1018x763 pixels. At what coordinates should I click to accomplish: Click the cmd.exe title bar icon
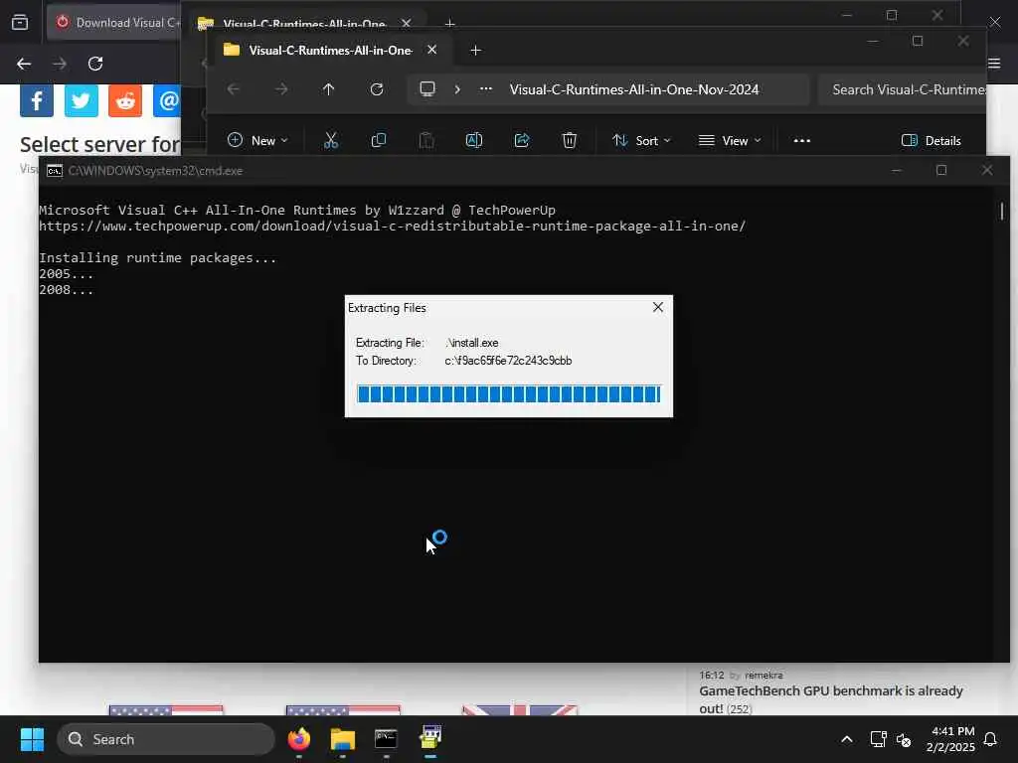tap(55, 171)
